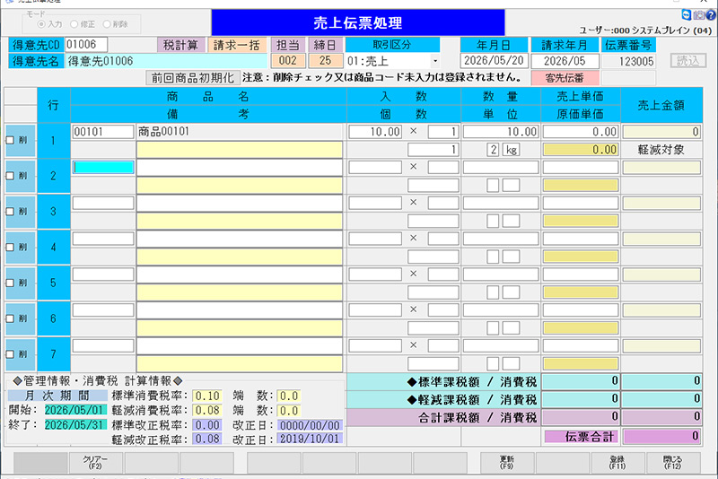Tick the delete checkbox for row 1

coord(10,140)
